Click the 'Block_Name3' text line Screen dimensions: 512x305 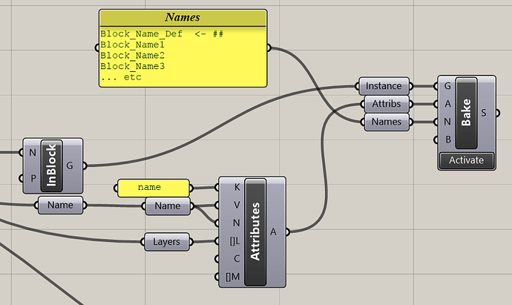pos(132,66)
